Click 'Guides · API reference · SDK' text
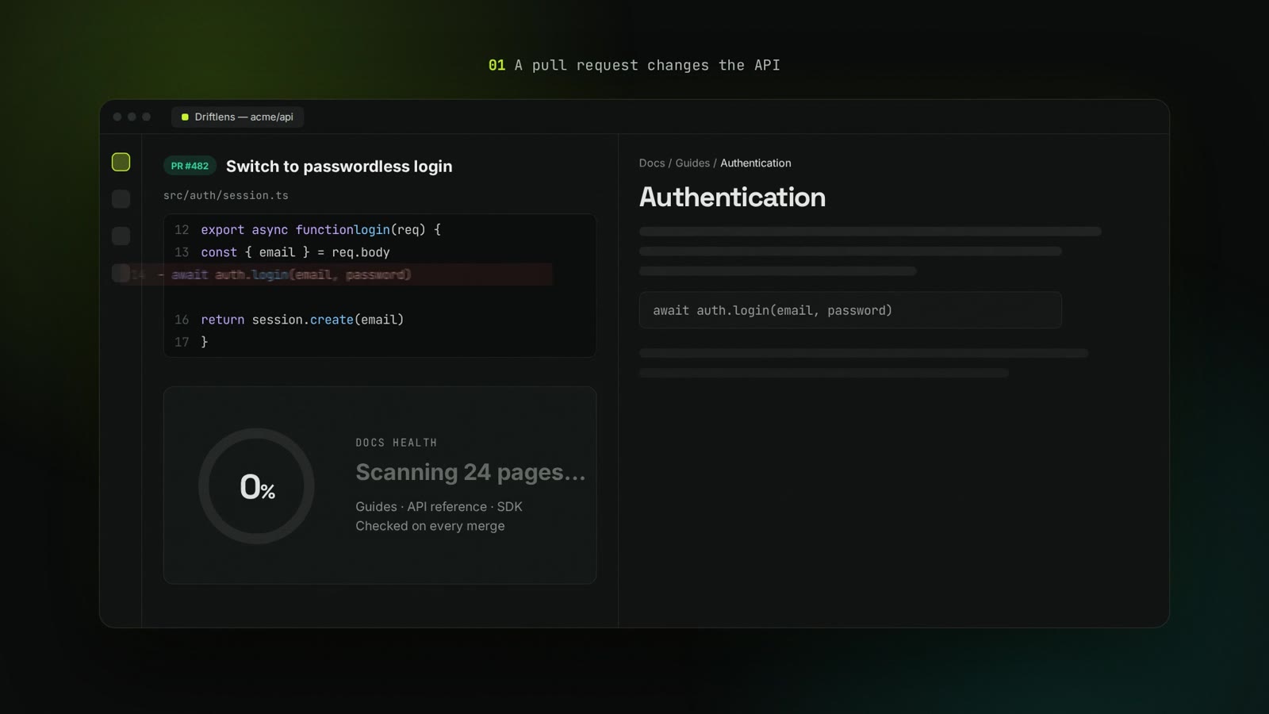Viewport: 1269px width, 714px height. [x=439, y=506]
